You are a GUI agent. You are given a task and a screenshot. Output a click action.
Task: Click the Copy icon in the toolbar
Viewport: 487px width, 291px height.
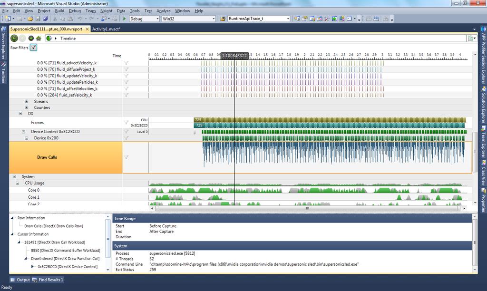tap(62, 19)
